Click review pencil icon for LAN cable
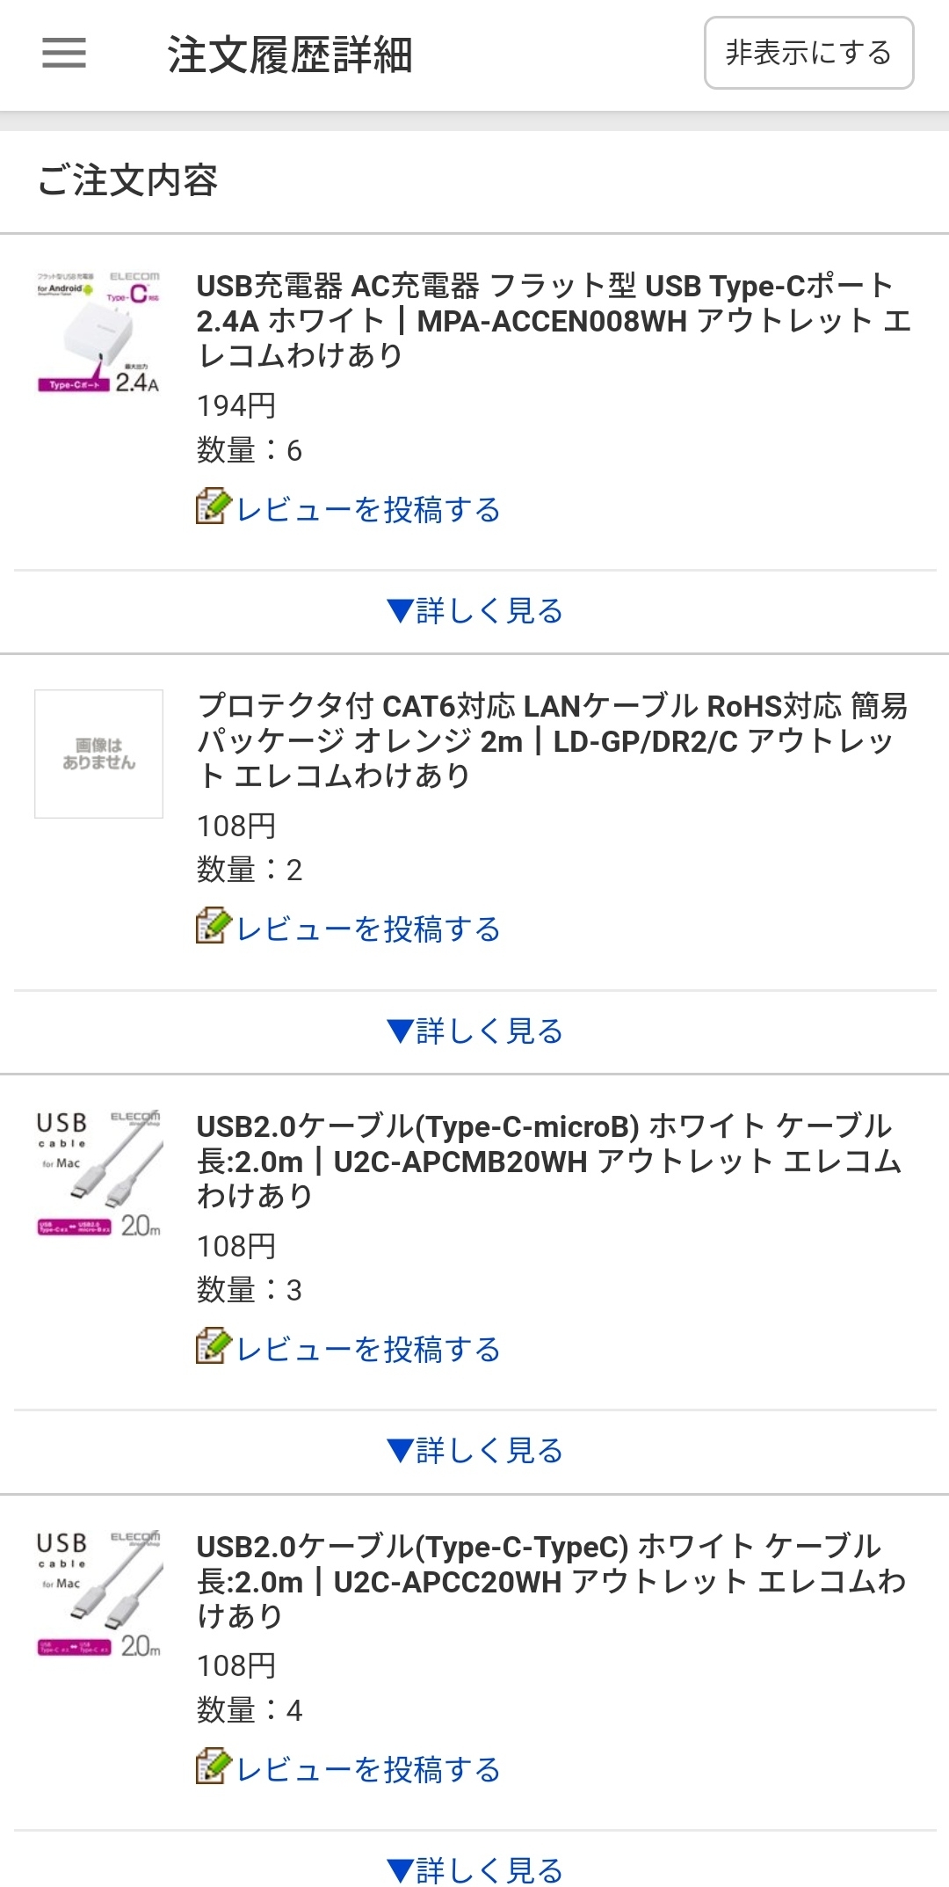The image size is (949, 1887). [x=214, y=926]
